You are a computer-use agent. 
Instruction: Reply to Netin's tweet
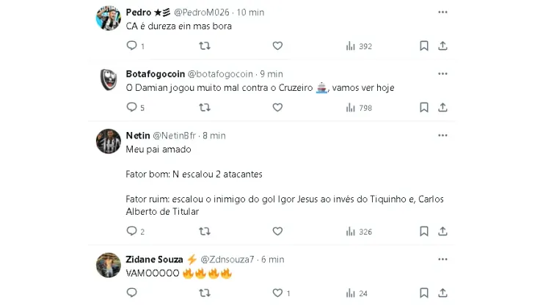click(x=132, y=231)
